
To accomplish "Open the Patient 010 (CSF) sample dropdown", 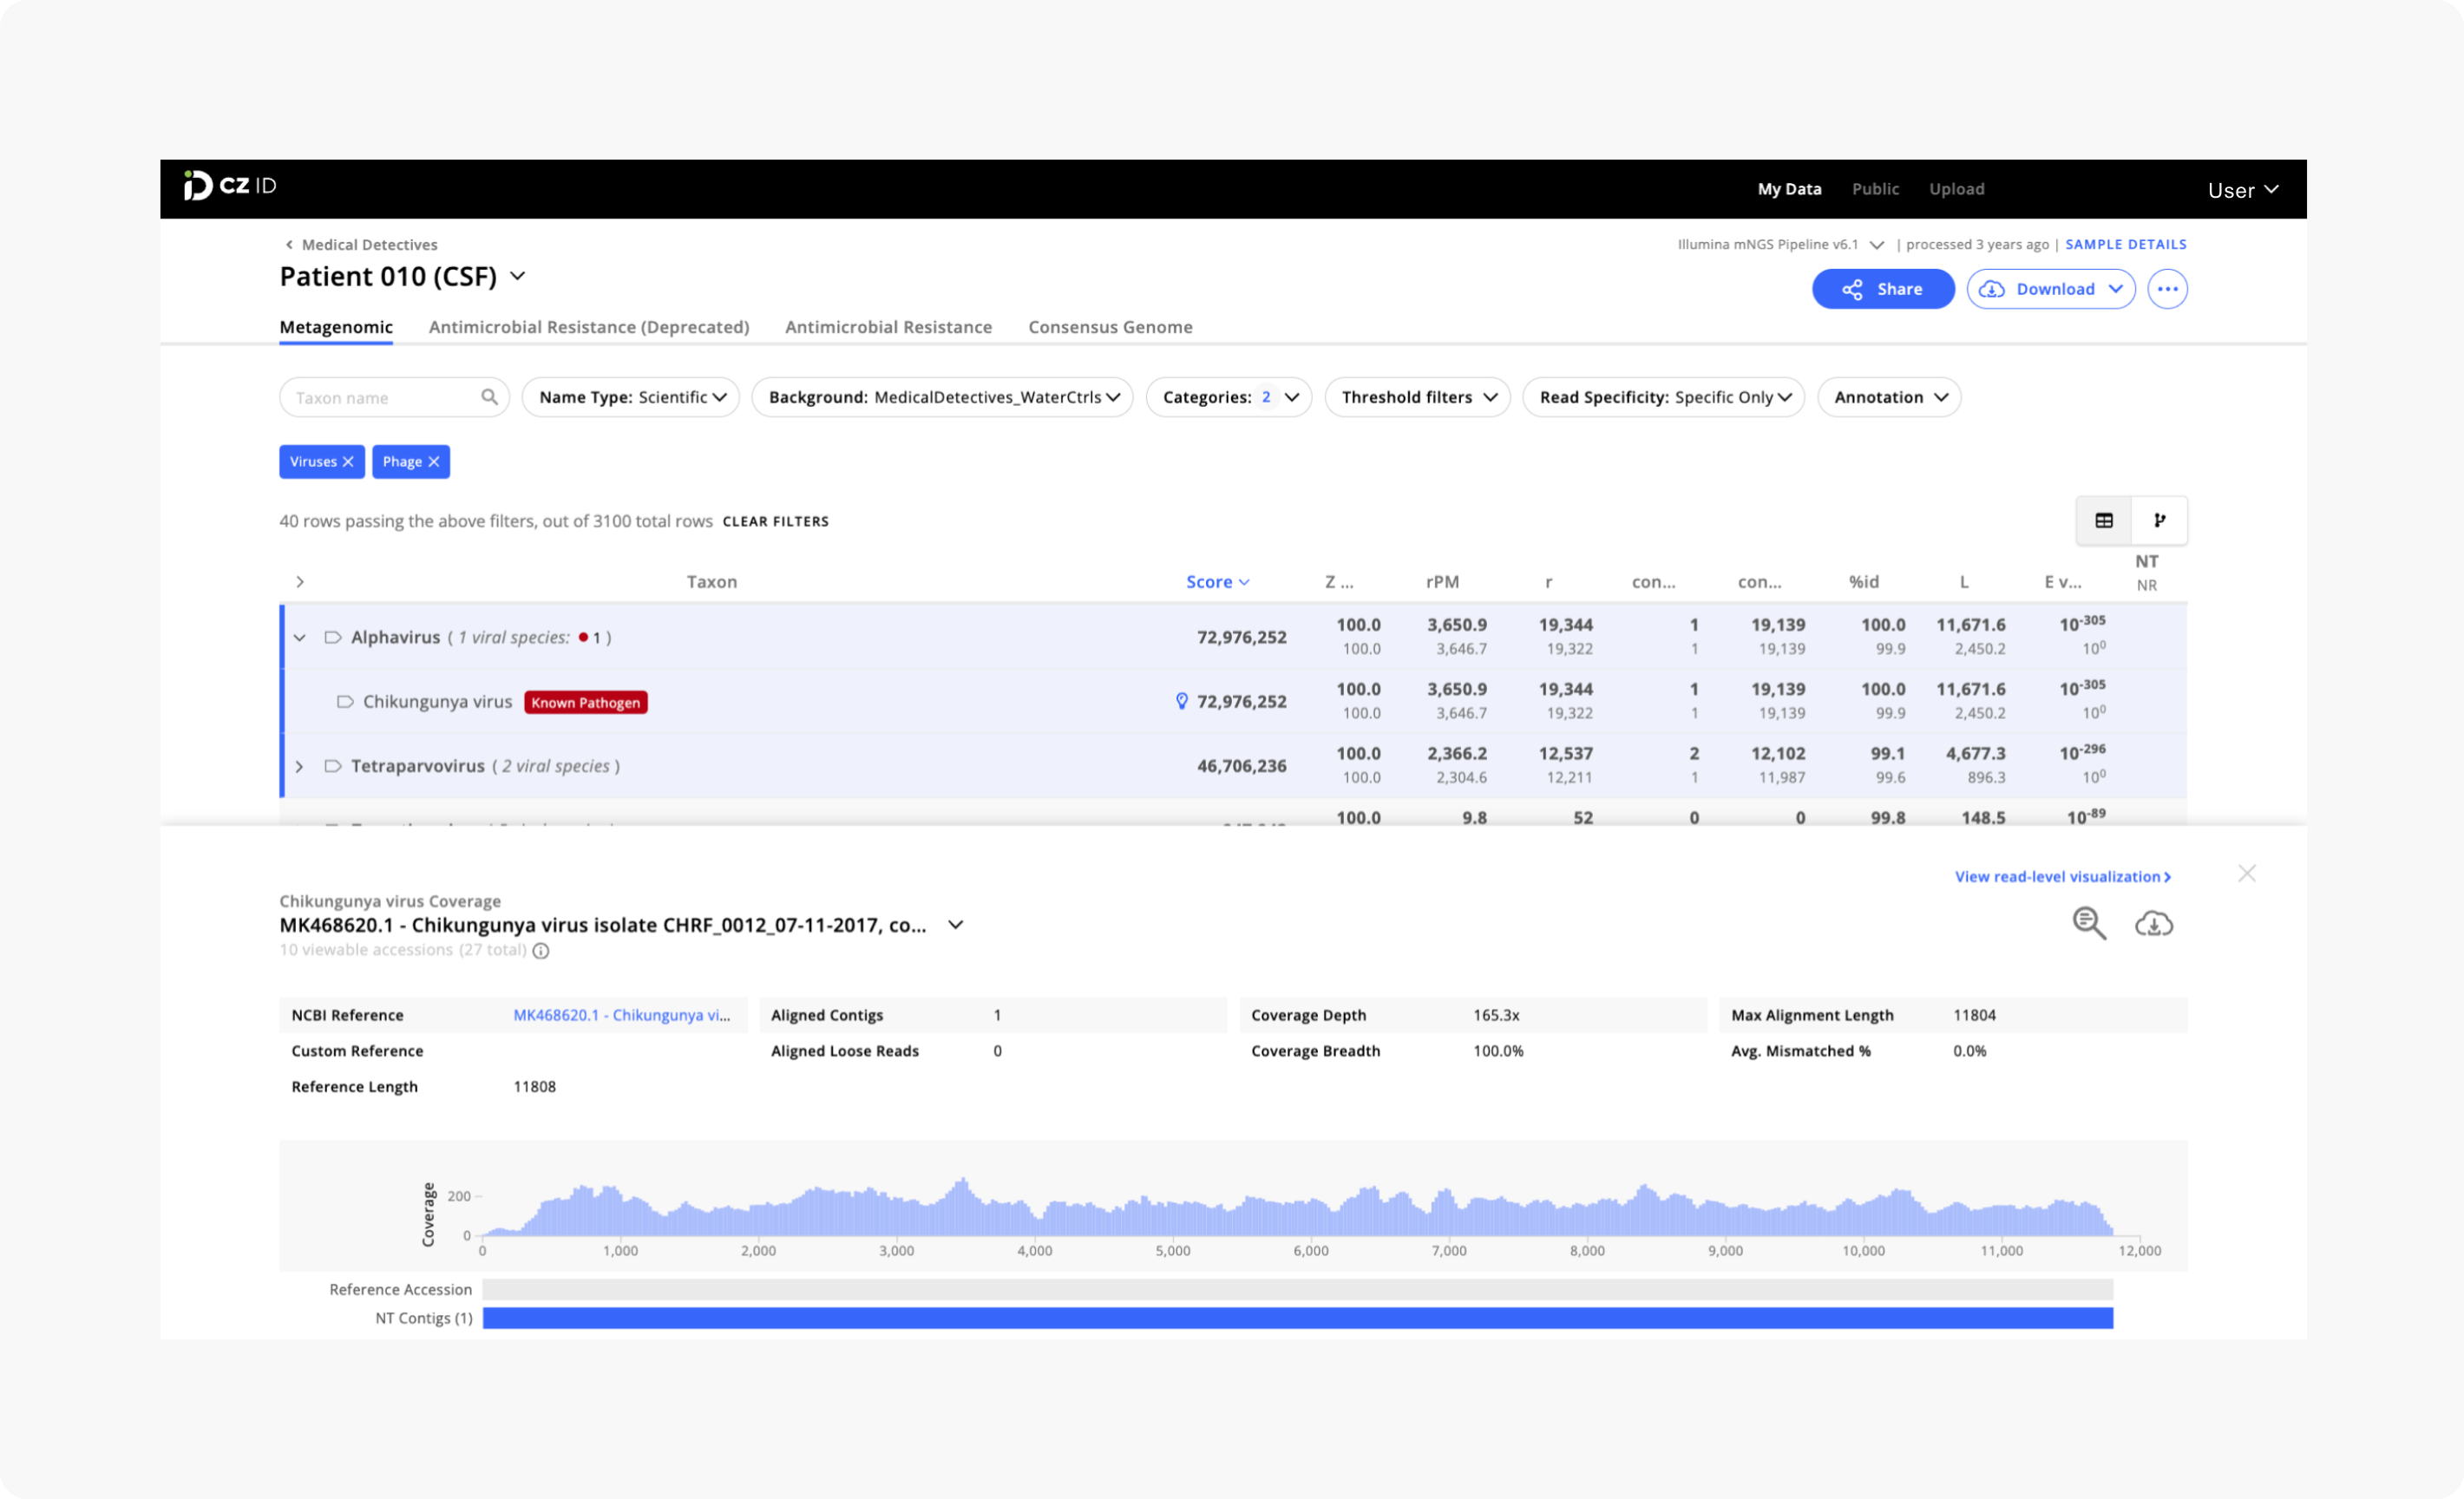I will pyautogui.click(x=518, y=276).
